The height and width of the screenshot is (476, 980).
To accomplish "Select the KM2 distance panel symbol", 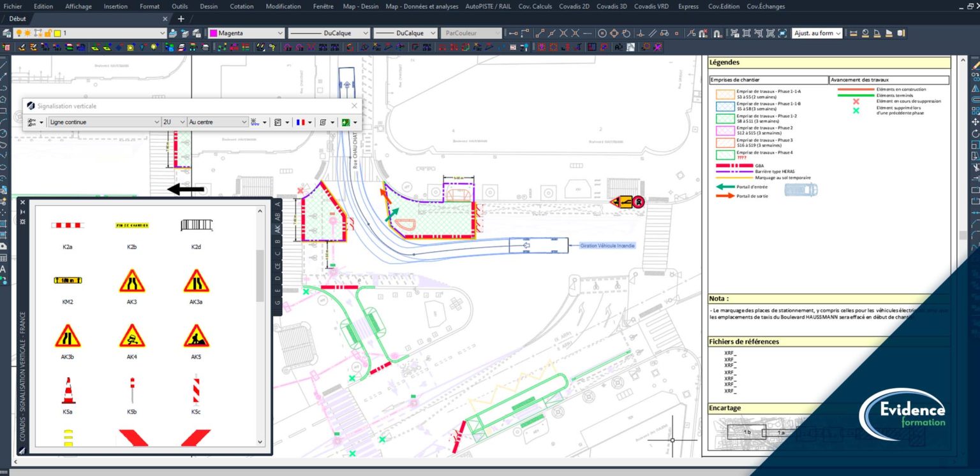I will click(x=68, y=280).
